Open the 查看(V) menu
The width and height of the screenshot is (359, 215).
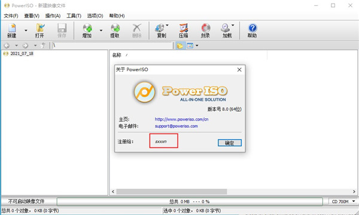click(x=32, y=16)
